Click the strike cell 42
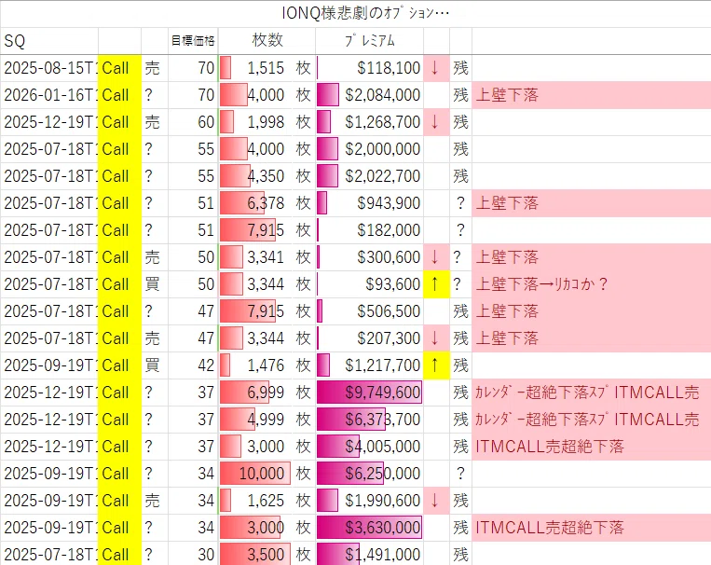Screen dimensions: 711x565 point(193,365)
